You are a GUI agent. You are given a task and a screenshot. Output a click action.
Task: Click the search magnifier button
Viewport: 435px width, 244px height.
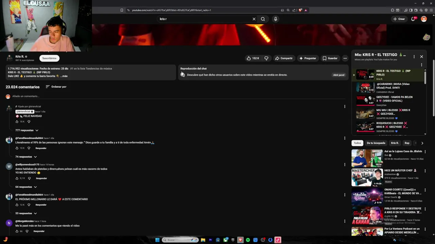263,19
